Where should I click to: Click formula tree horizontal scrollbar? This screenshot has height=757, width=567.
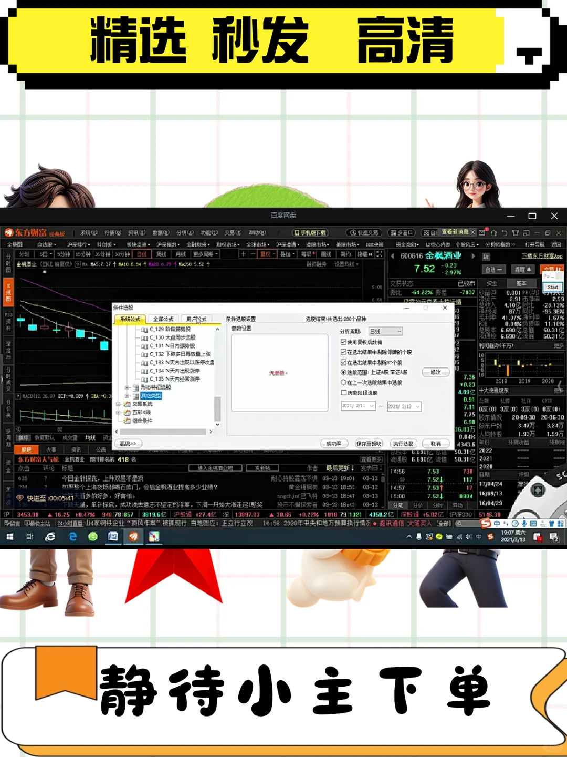164,432
